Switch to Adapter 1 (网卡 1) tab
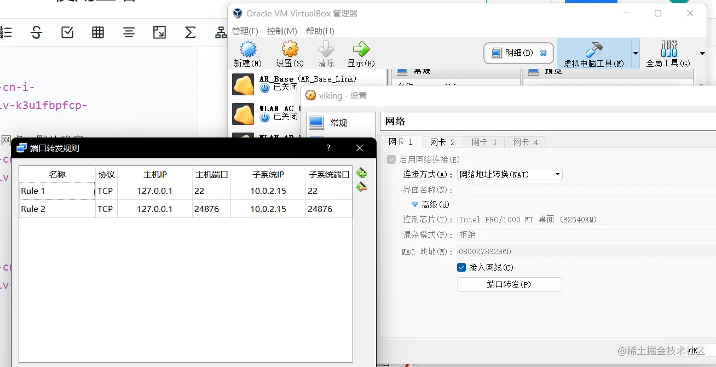 401,142
